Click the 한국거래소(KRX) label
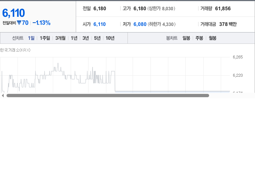The image size is (255, 179). 15,50
